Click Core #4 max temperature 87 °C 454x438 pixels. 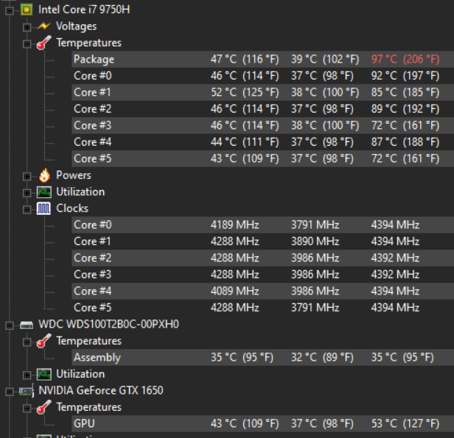click(405, 142)
